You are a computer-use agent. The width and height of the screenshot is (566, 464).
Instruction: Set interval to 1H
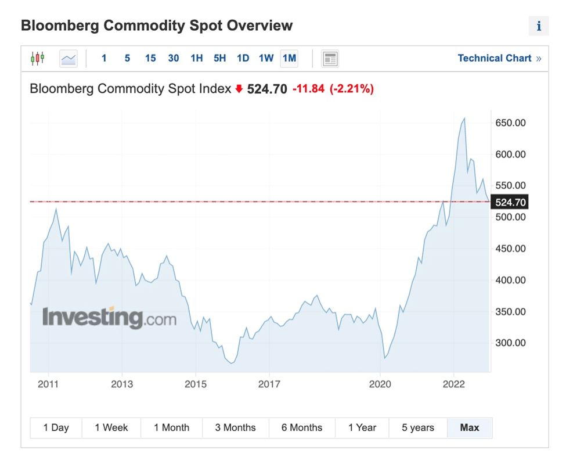coord(197,58)
